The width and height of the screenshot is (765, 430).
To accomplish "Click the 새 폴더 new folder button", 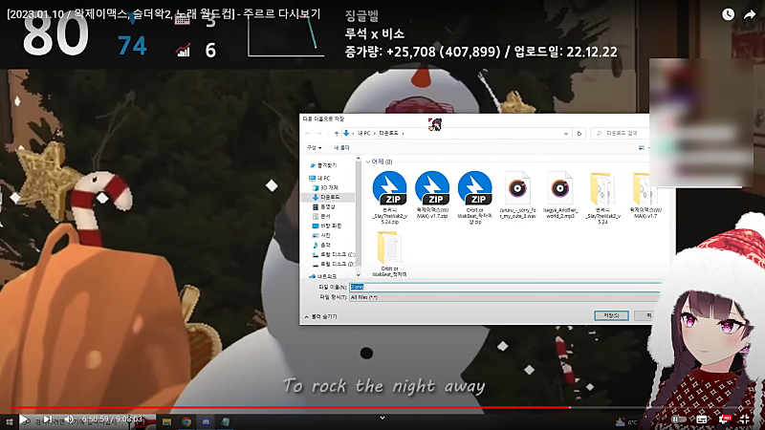I will click(x=341, y=148).
